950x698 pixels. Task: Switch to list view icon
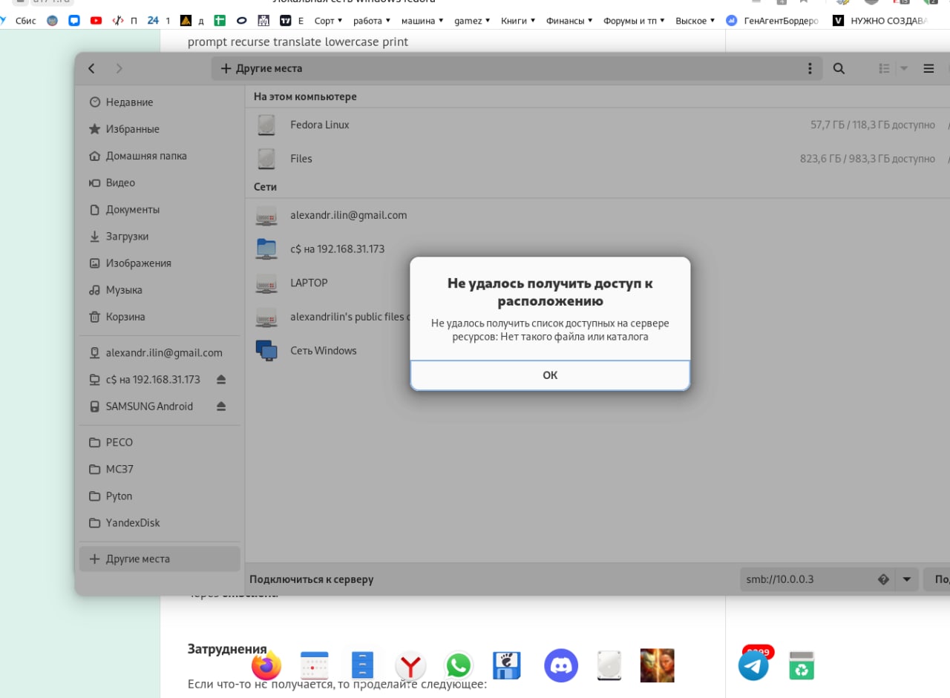click(884, 68)
